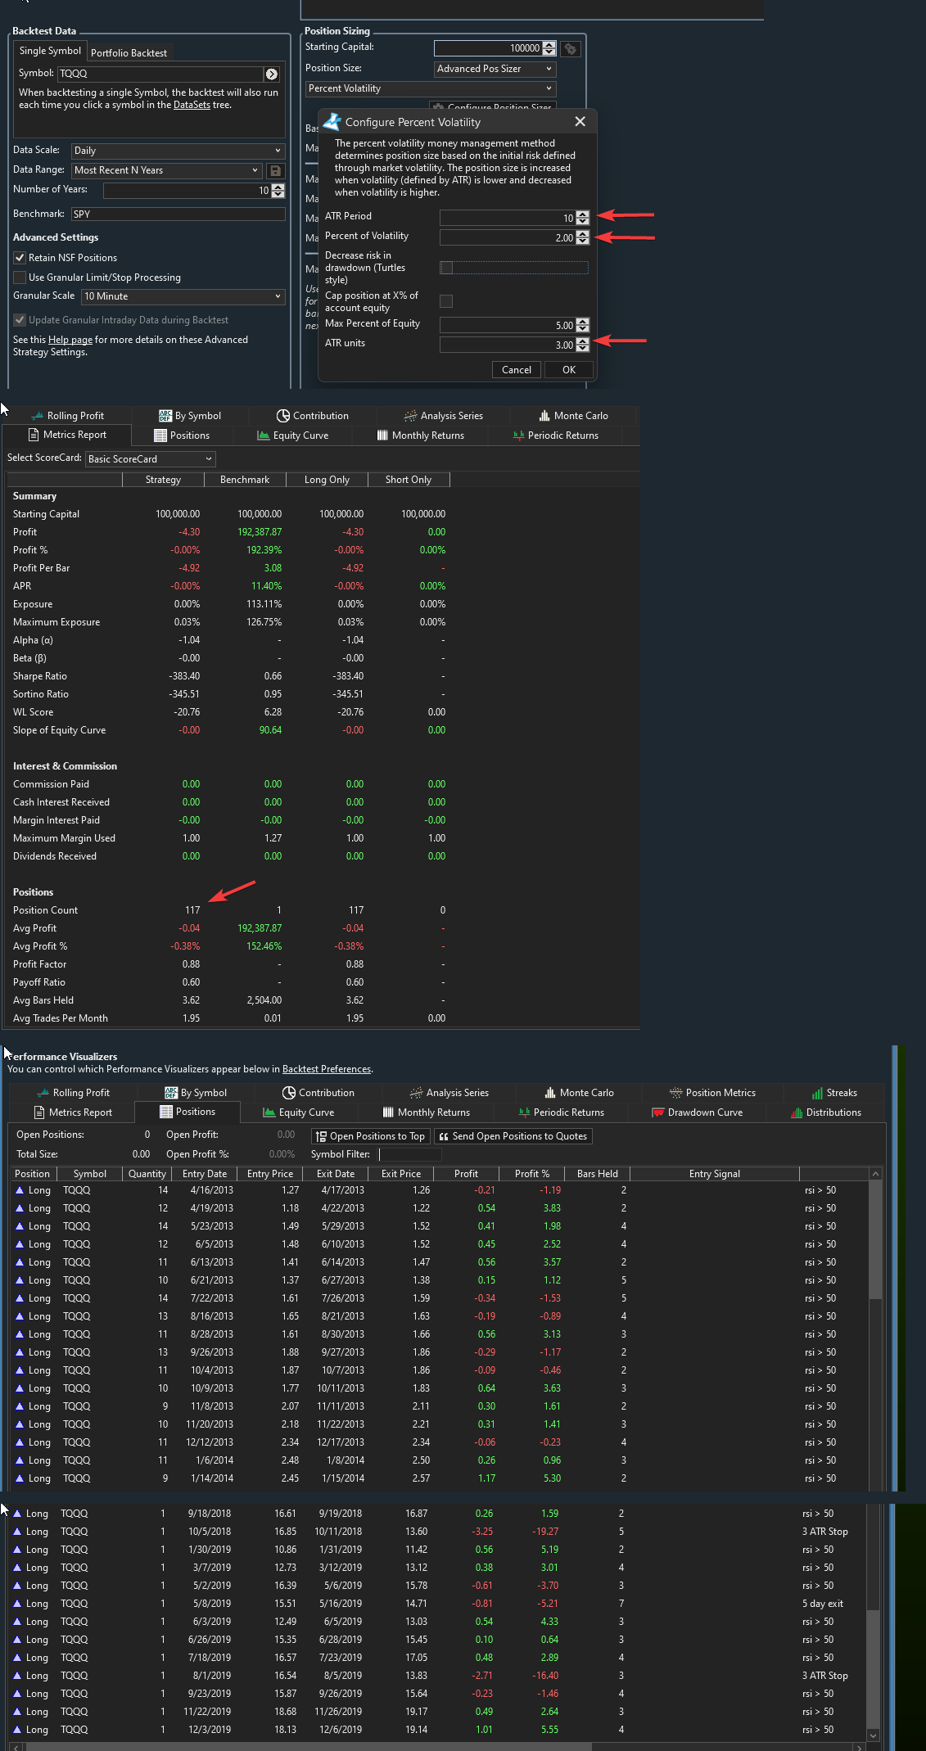The height and width of the screenshot is (1751, 926).
Task: Toggle Retain NSF Positions checkbox
Action: [20, 258]
